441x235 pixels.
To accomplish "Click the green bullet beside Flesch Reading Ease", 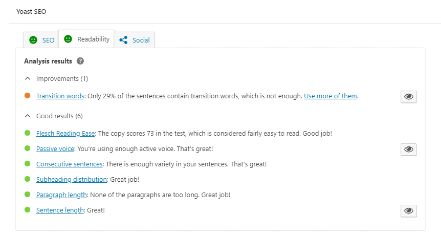I will click(27, 133).
